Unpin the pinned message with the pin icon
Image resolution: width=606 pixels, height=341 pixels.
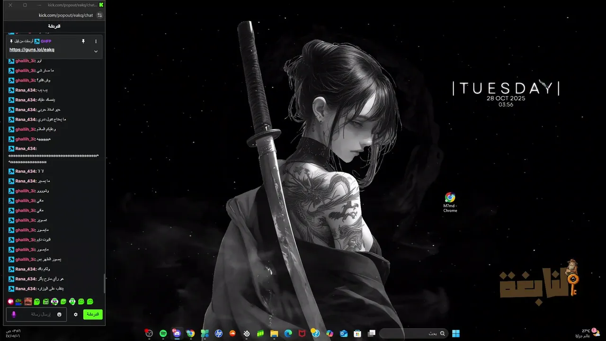click(83, 41)
